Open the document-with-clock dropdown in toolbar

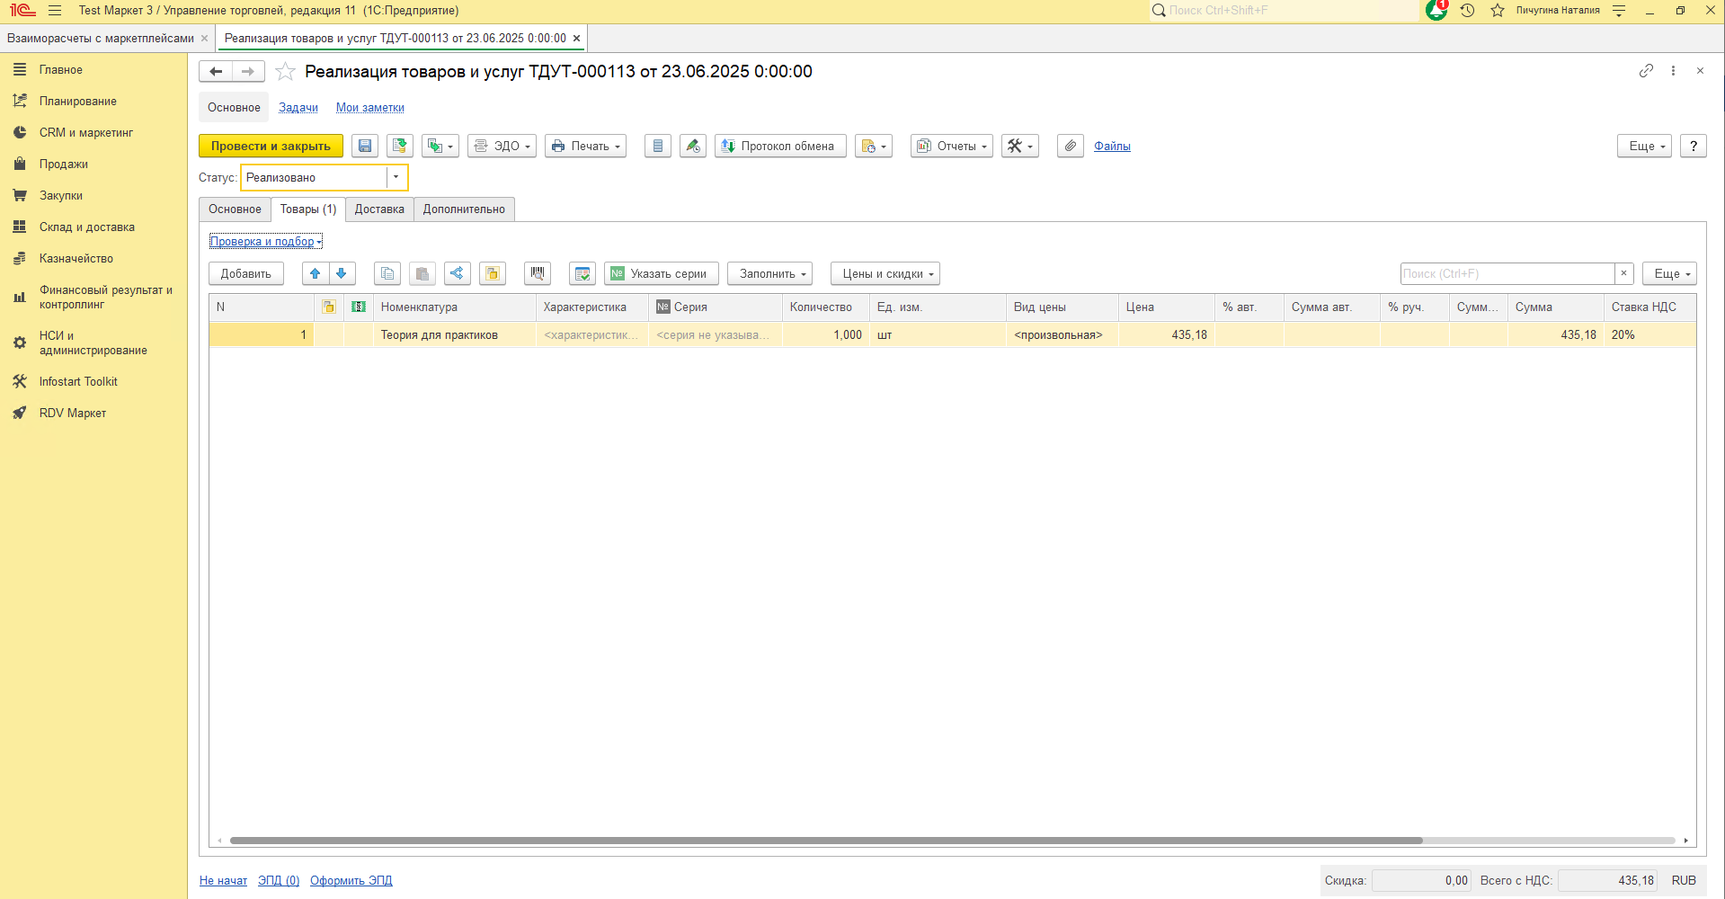pyautogui.click(x=874, y=146)
